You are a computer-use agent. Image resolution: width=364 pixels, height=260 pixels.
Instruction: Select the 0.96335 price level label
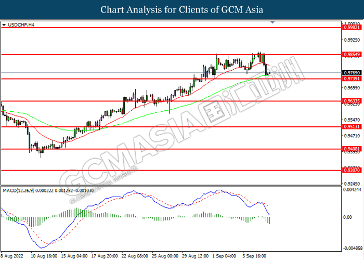[352, 101]
